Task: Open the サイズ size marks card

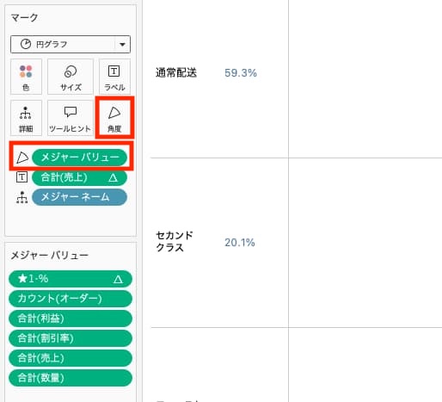Action: coord(71,77)
